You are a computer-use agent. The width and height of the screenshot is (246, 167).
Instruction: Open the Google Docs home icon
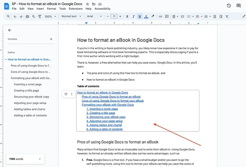coord(7,6)
